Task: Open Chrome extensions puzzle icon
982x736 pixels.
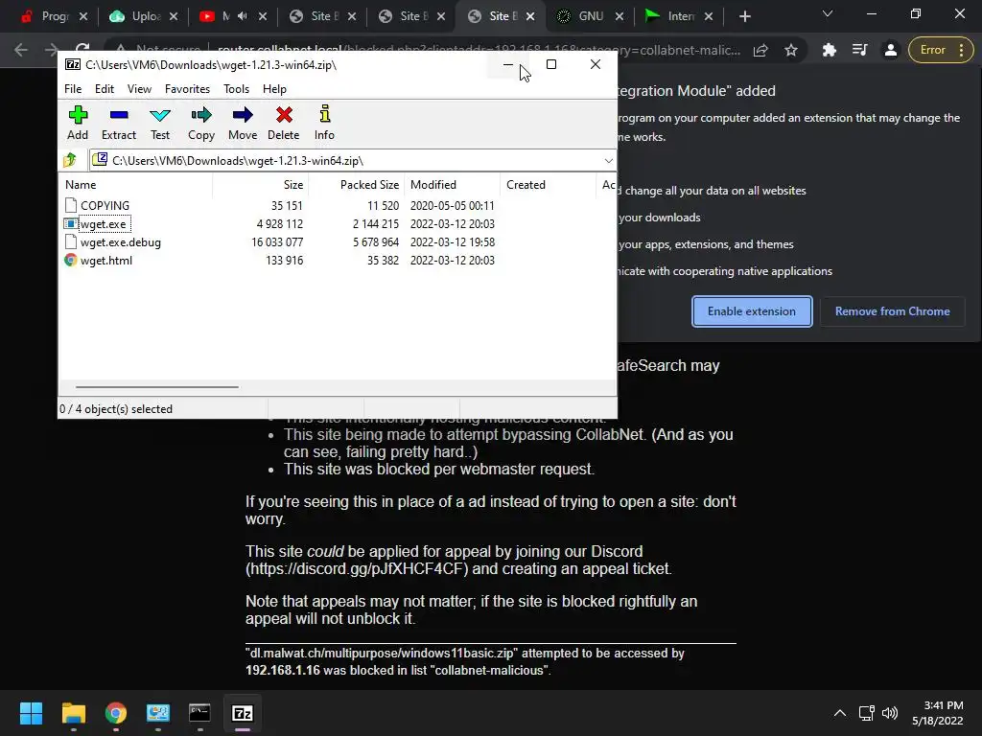Action: 830,50
